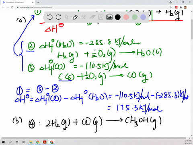Pick the green pen color

pyautogui.click(x=135, y=17)
